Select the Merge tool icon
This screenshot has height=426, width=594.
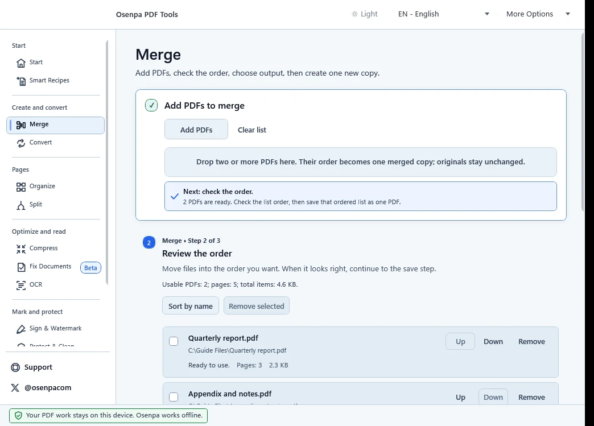click(x=21, y=125)
